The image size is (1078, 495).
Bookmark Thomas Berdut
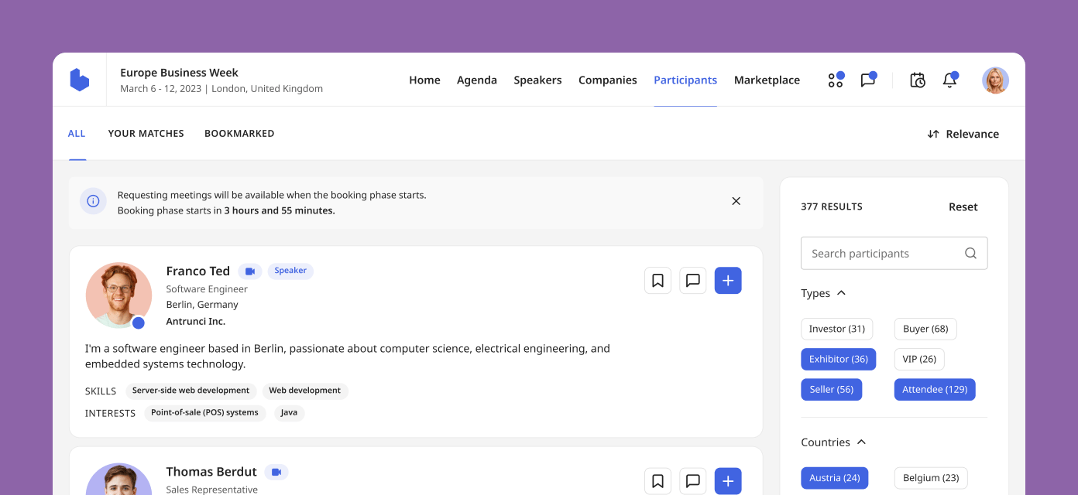657,481
